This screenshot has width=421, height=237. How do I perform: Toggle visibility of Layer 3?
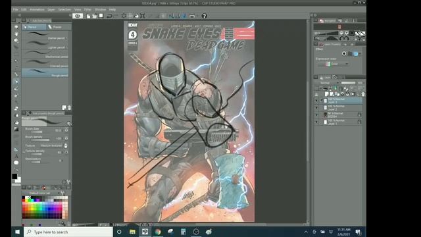pyautogui.click(x=316, y=101)
